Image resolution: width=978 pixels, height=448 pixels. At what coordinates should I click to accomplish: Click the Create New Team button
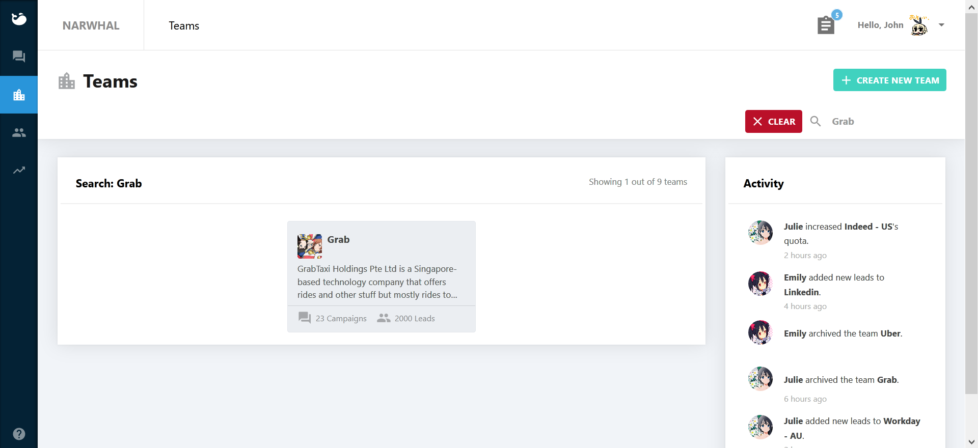(889, 80)
